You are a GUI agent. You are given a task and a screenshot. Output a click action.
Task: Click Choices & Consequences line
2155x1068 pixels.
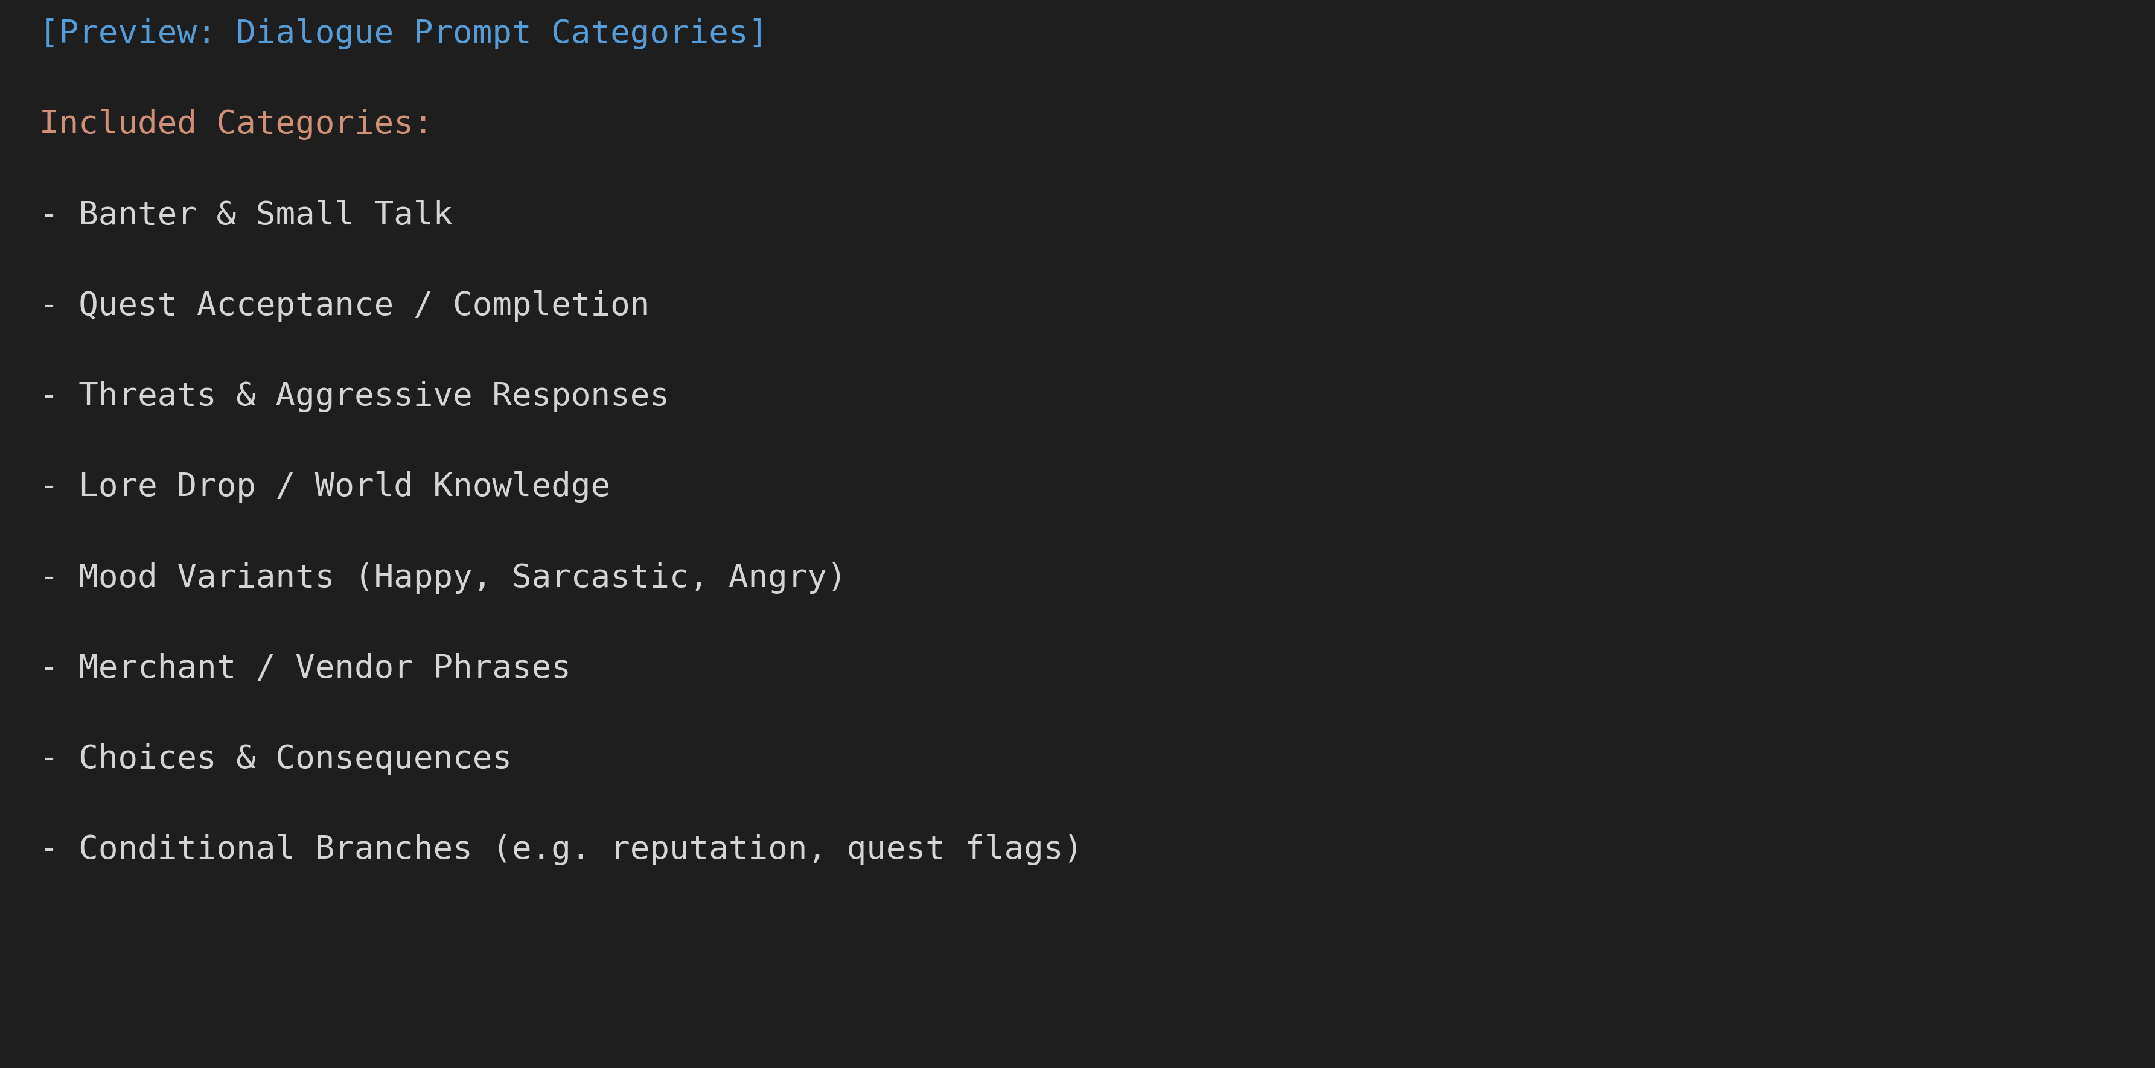(x=276, y=758)
